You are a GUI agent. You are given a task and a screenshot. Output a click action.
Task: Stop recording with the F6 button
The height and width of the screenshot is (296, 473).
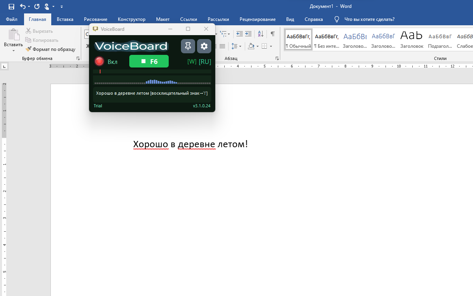149,61
